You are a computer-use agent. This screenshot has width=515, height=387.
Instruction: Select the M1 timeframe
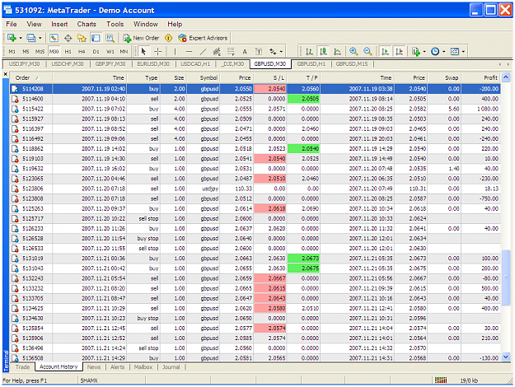tap(12, 52)
